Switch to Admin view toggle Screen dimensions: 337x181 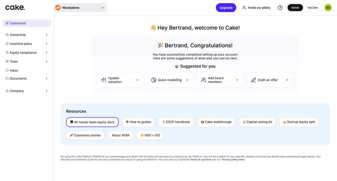pyautogui.click(x=295, y=7)
